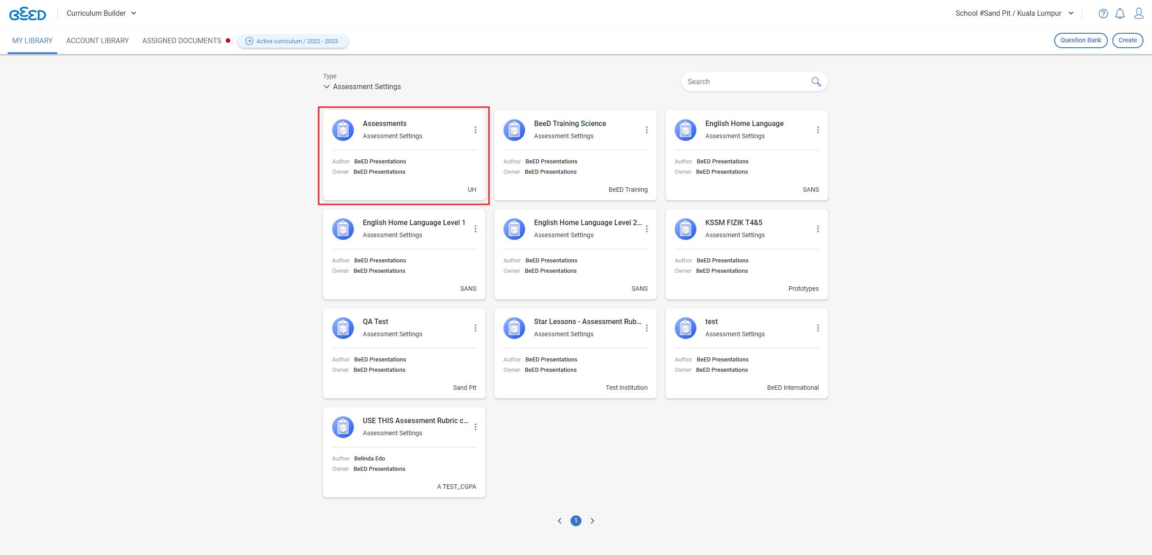Open the English Home Language Level 2... title
This screenshot has height=555, width=1152.
click(588, 222)
